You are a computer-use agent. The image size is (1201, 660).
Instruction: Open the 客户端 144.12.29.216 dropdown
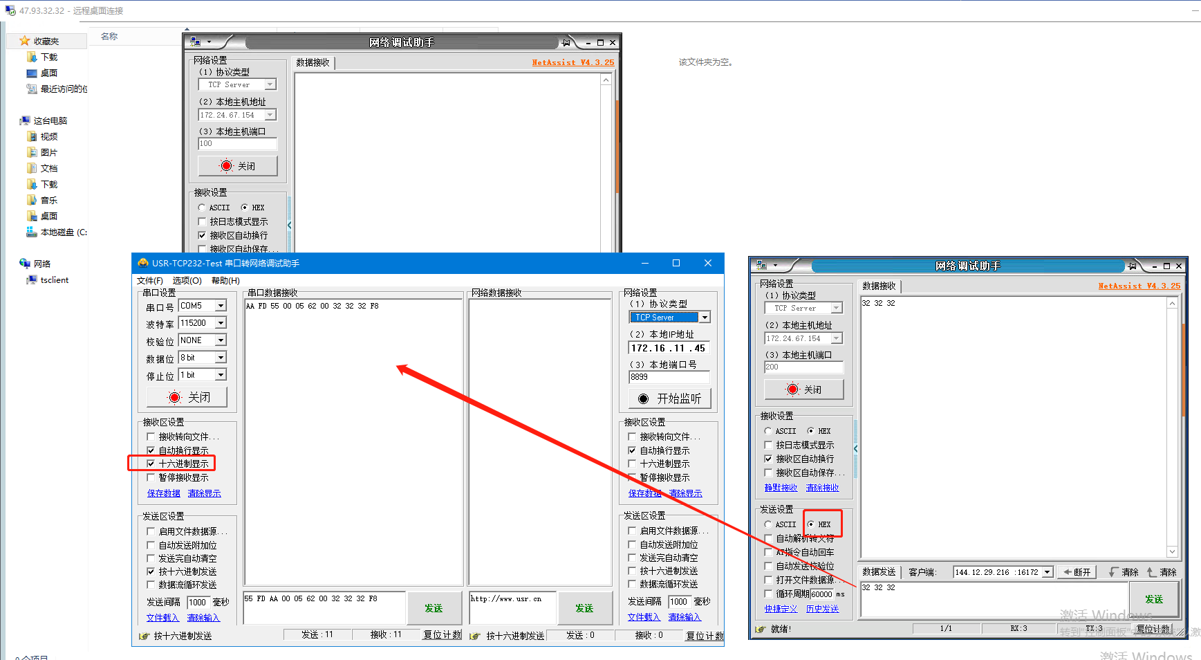(1047, 572)
